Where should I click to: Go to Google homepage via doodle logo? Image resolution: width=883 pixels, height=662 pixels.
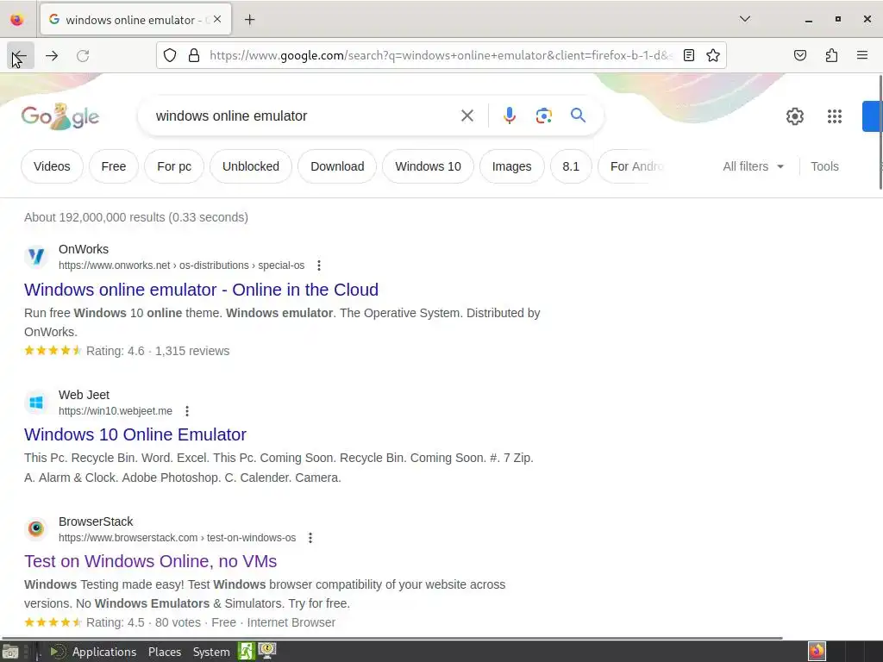60,116
